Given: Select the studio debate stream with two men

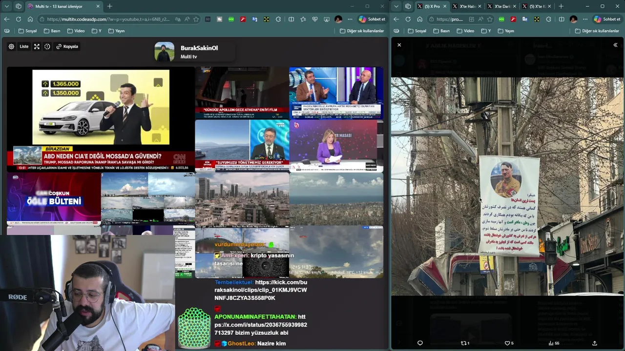Looking at the screenshot, I should point(336,93).
